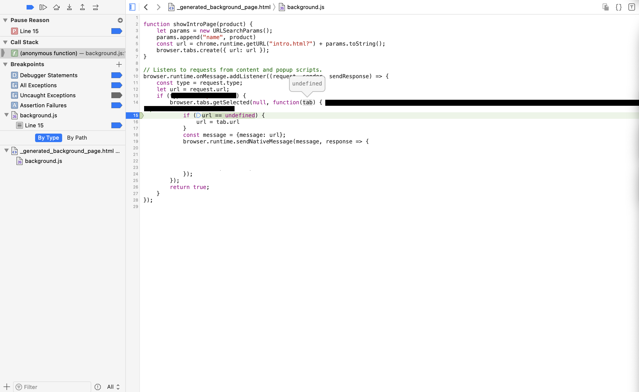The image size is (639, 392).
Task: Go back with the left arrow
Action: [x=146, y=7]
